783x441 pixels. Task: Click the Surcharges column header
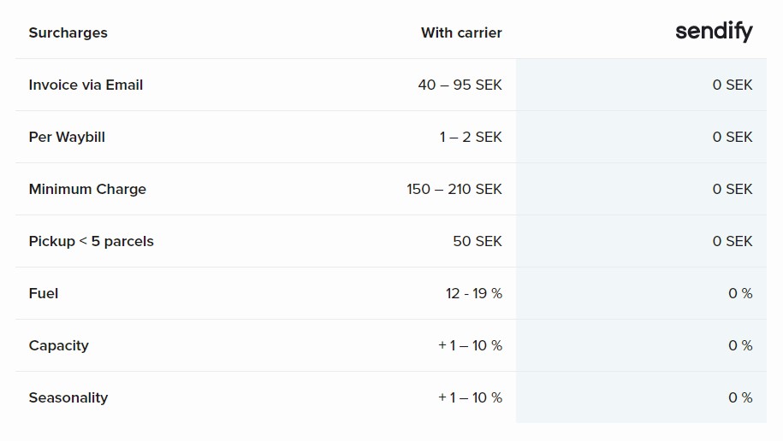point(68,33)
